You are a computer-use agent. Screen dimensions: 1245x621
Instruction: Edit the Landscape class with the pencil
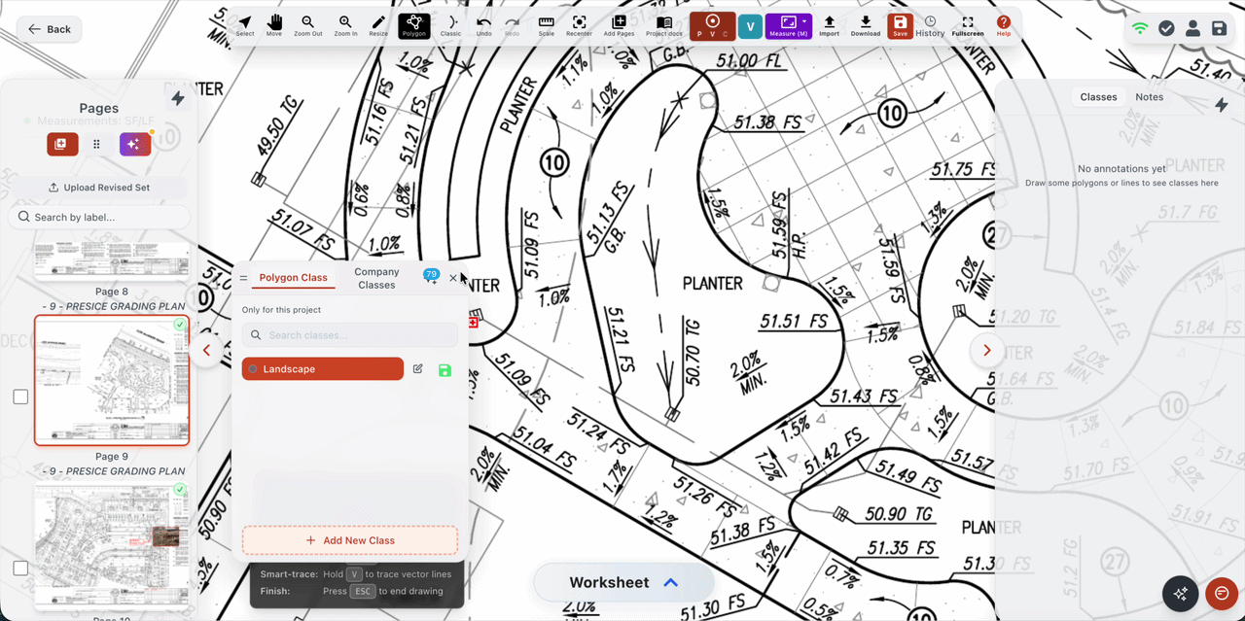click(x=418, y=369)
